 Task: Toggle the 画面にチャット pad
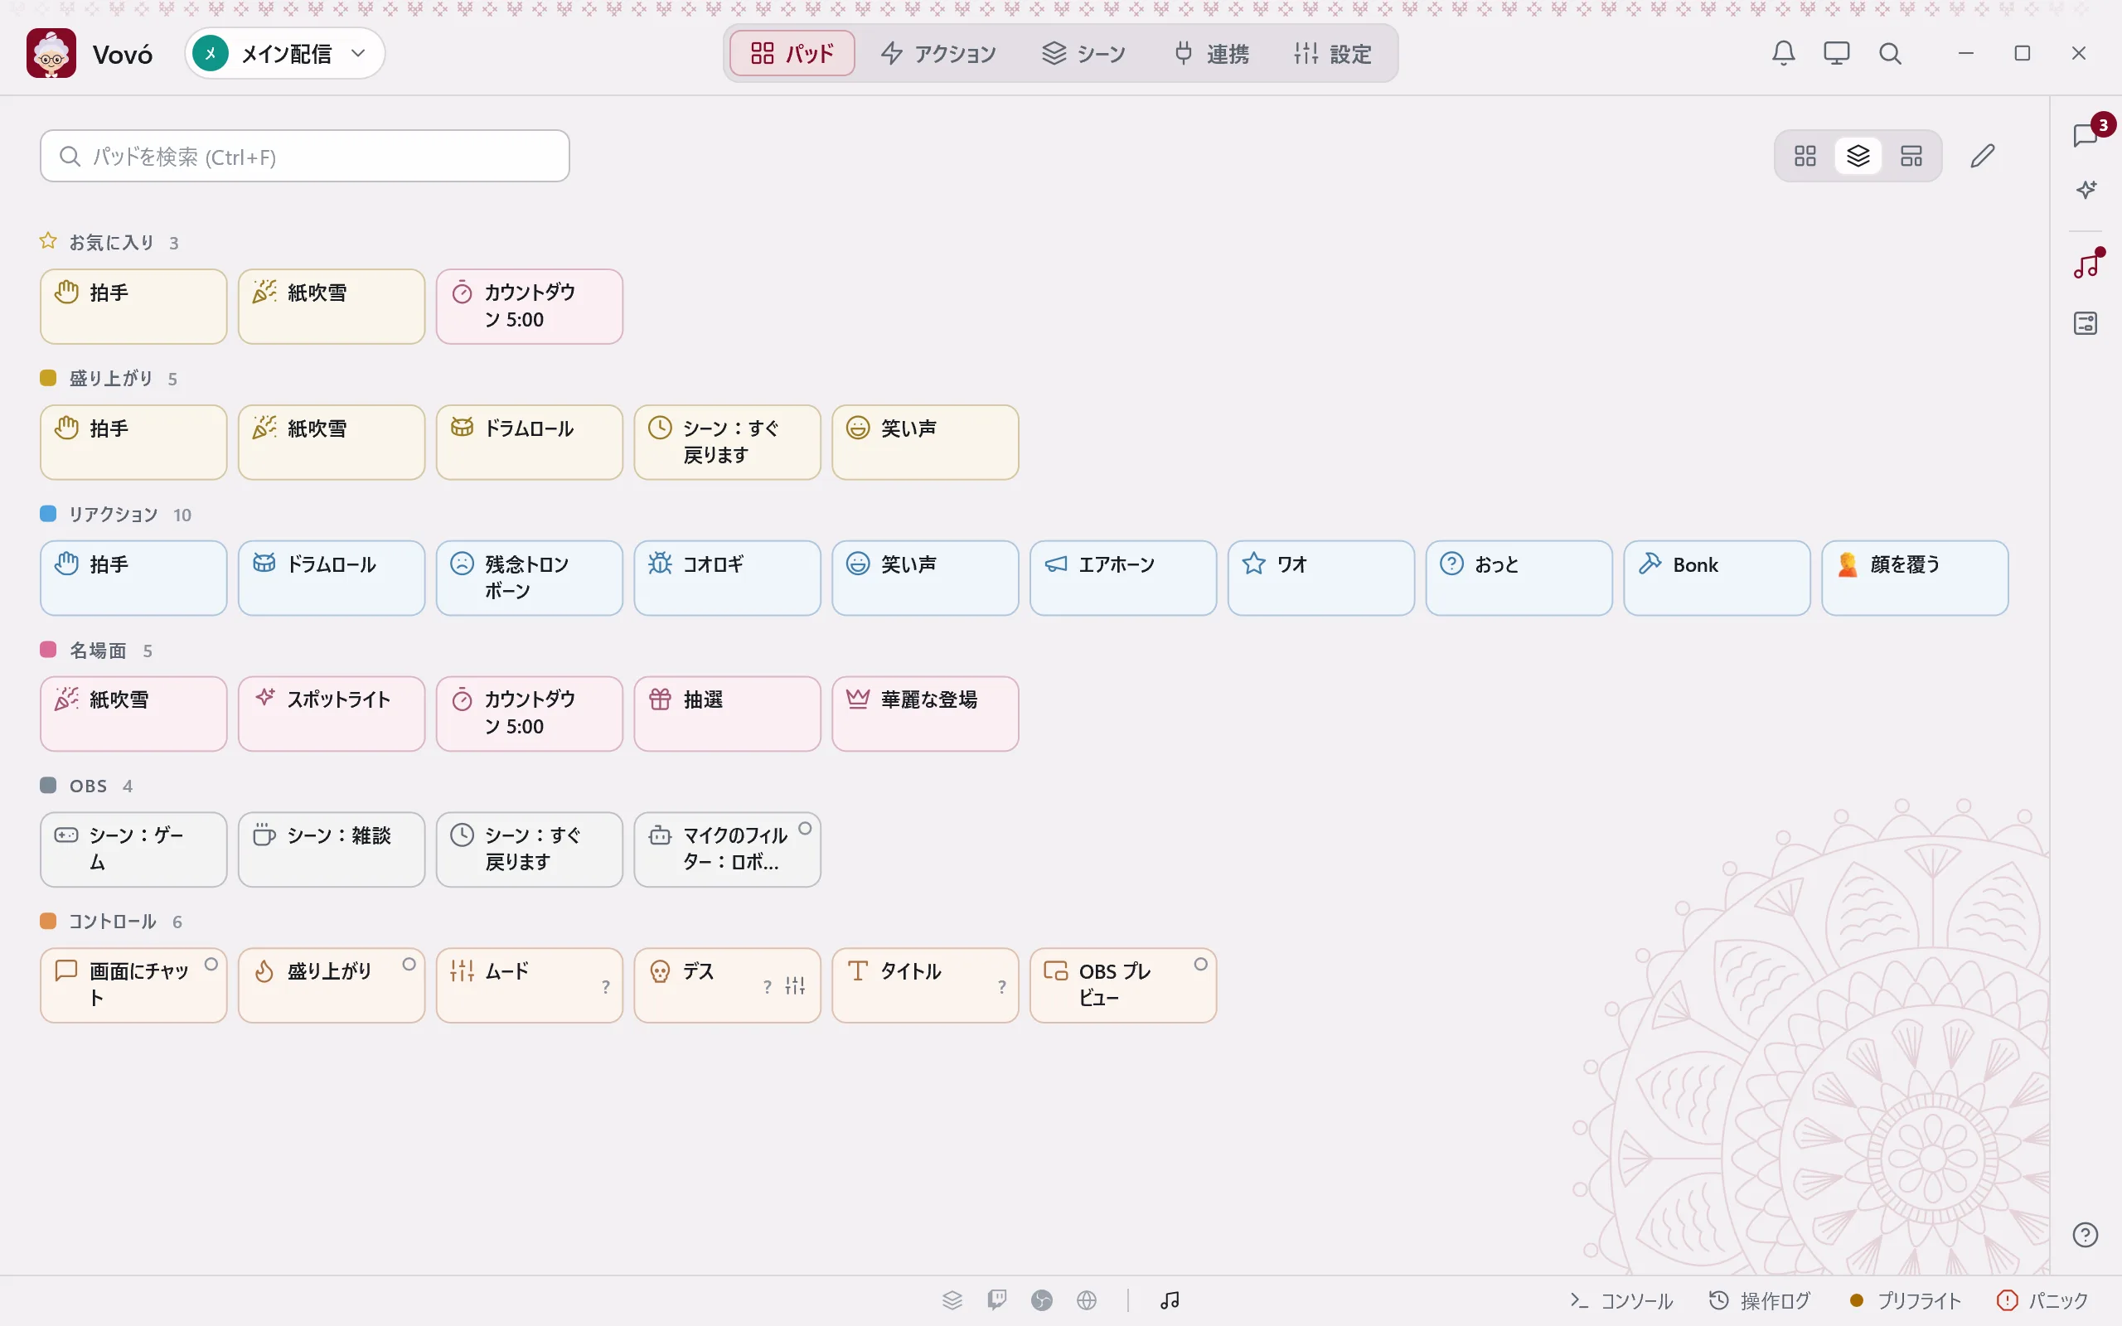[x=133, y=985]
